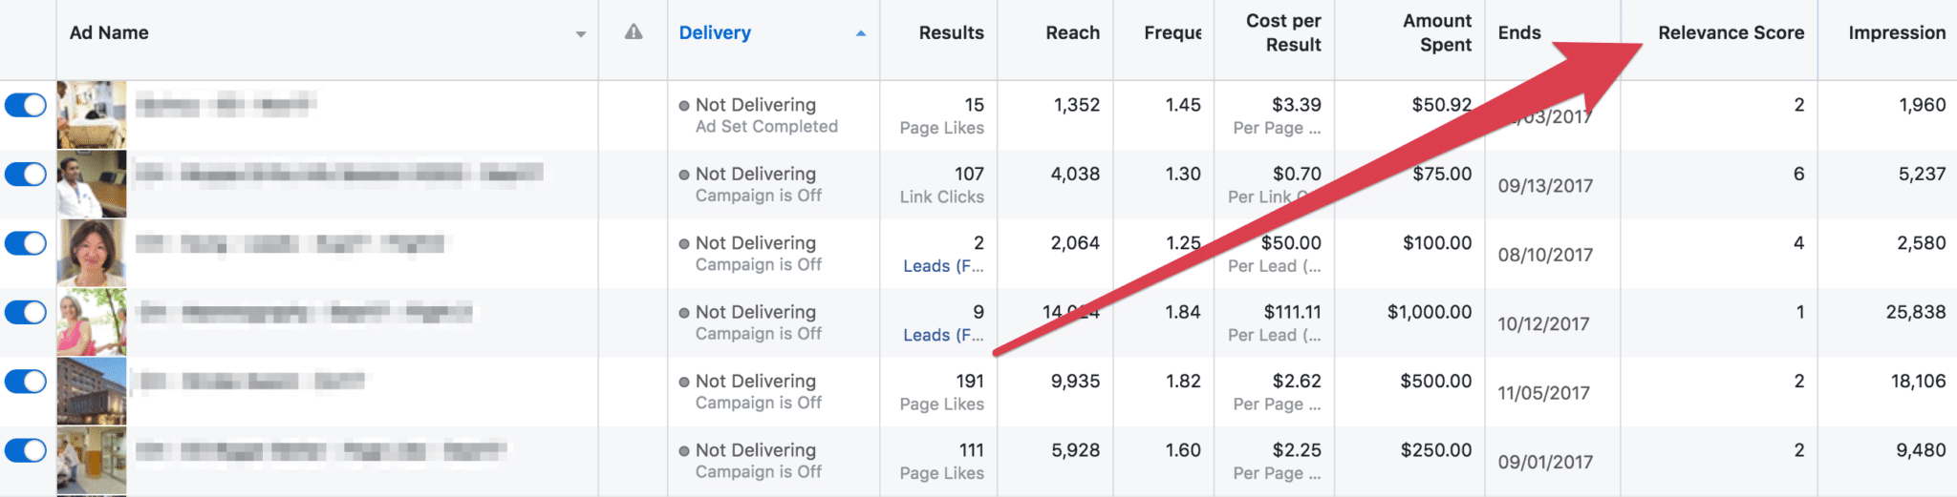
Task: Select the $100.00 amount spent cell
Action: coord(1437,243)
